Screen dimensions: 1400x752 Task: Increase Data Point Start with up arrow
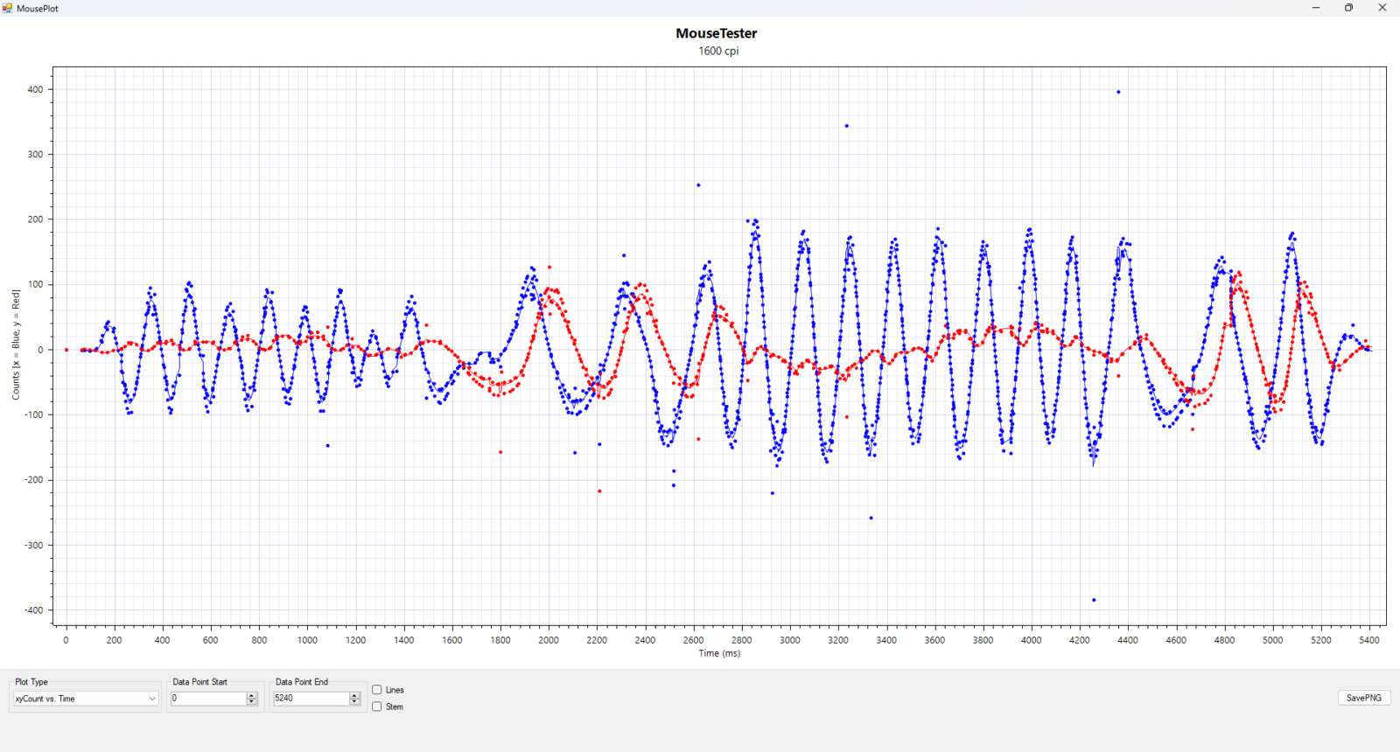252,695
